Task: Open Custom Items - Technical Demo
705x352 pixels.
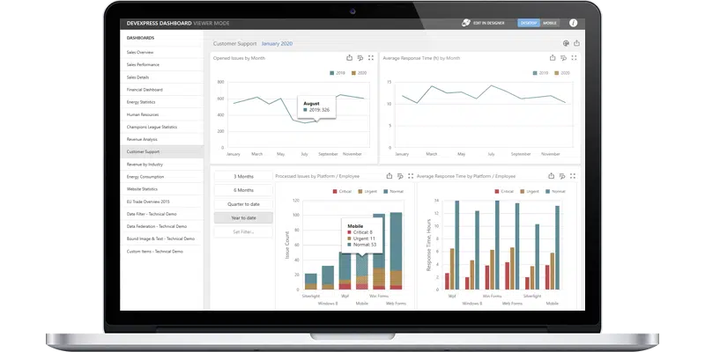Action: 162,252
